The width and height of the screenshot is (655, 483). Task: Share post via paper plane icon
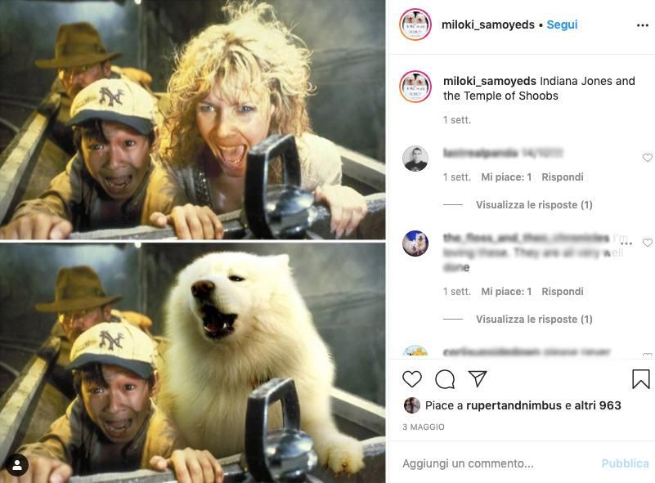[478, 378]
